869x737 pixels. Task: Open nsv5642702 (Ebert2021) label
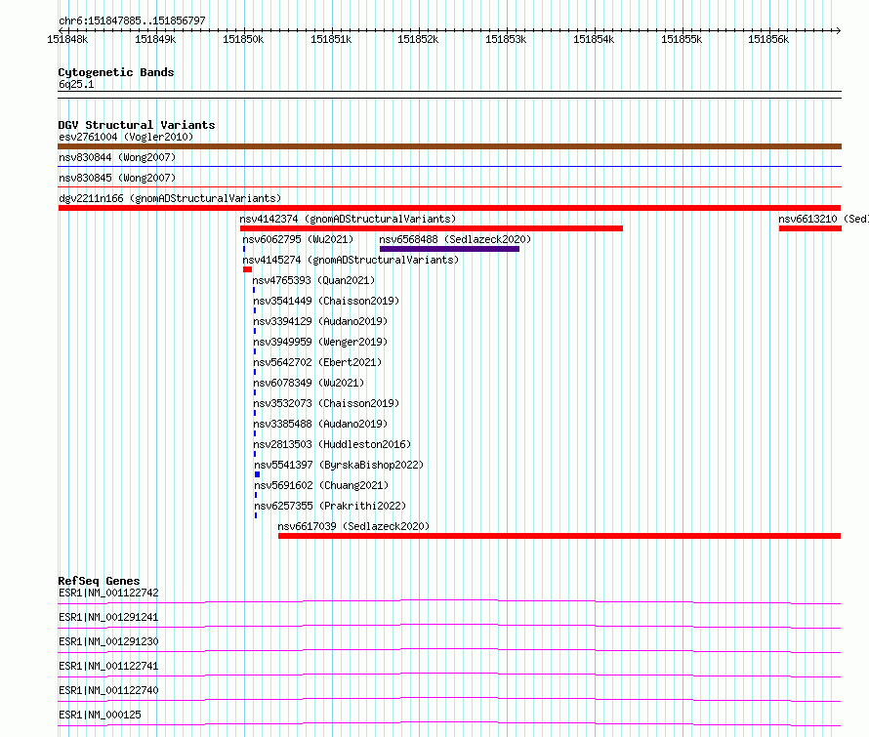coord(317,362)
